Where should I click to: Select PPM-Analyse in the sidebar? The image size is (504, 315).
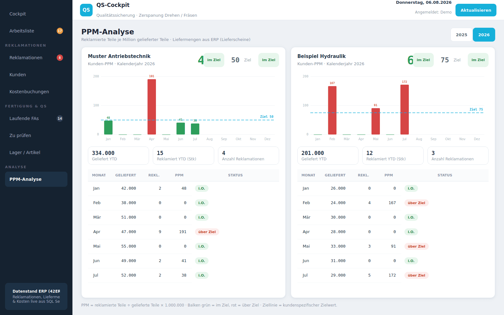pyautogui.click(x=36, y=179)
